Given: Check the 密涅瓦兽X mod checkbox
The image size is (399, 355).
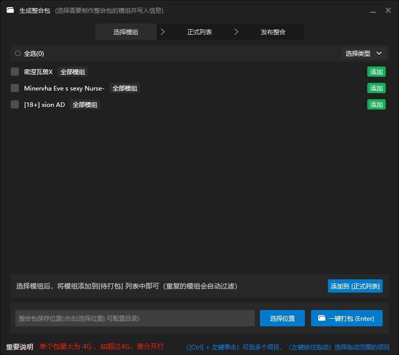Looking at the screenshot, I should [15, 72].
